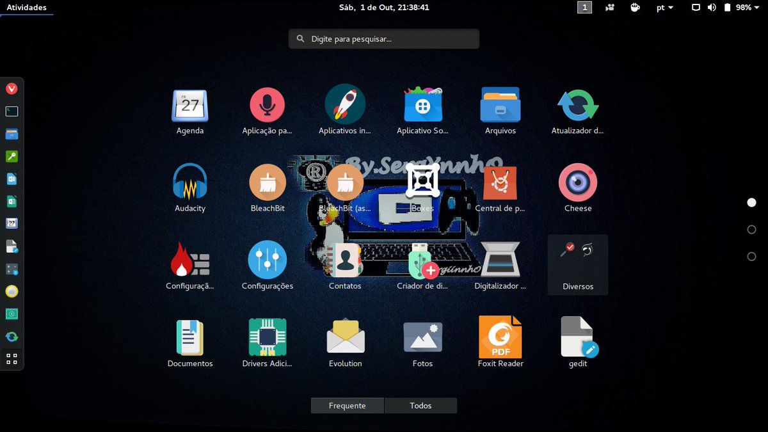Switch to the Todos tab

tap(420, 406)
